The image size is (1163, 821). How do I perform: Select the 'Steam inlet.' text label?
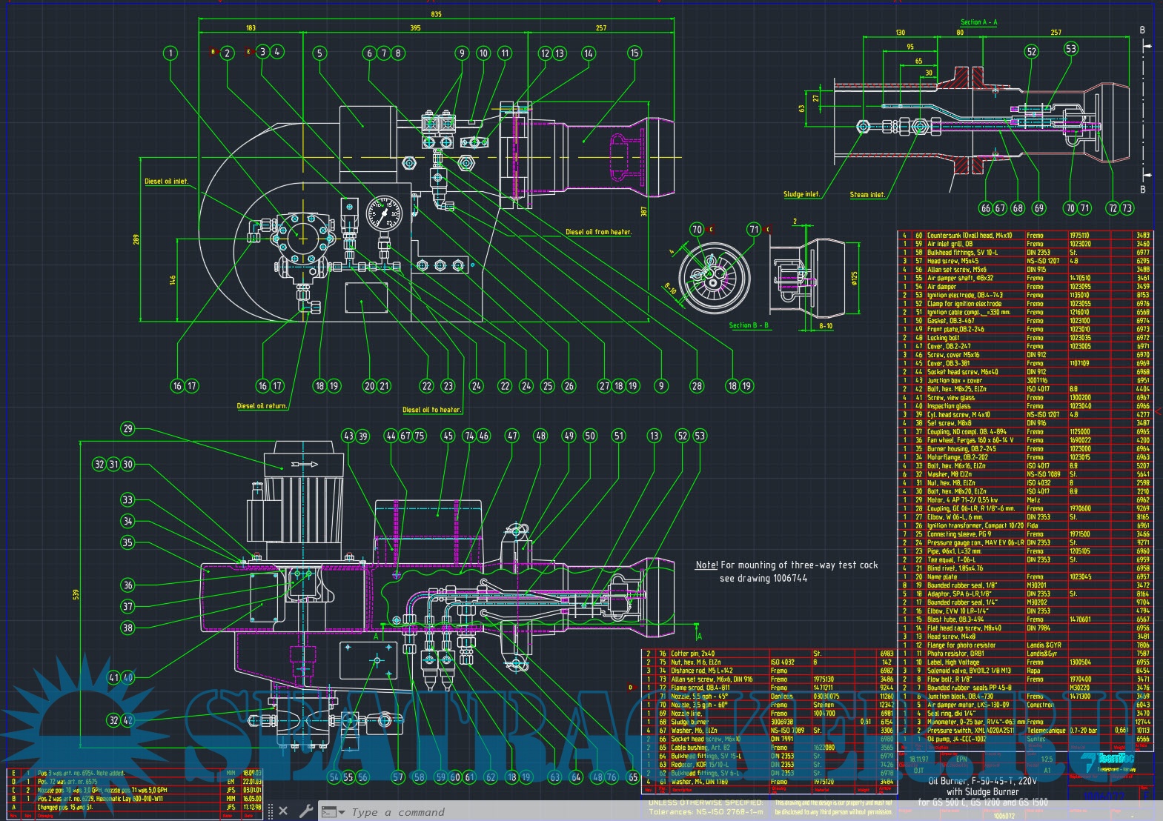[867, 195]
